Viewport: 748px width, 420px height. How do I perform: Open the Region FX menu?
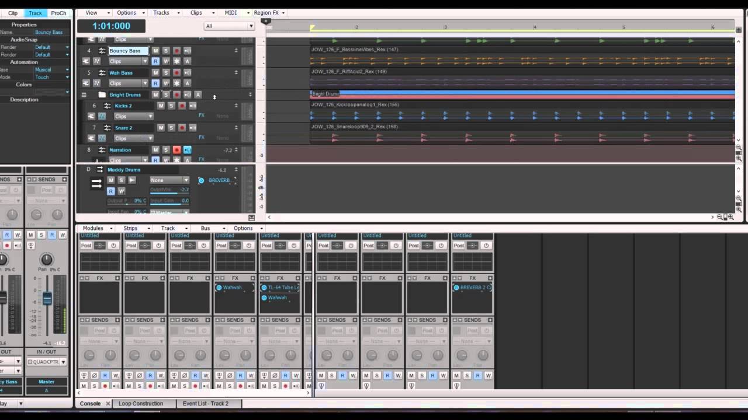click(269, 13)
